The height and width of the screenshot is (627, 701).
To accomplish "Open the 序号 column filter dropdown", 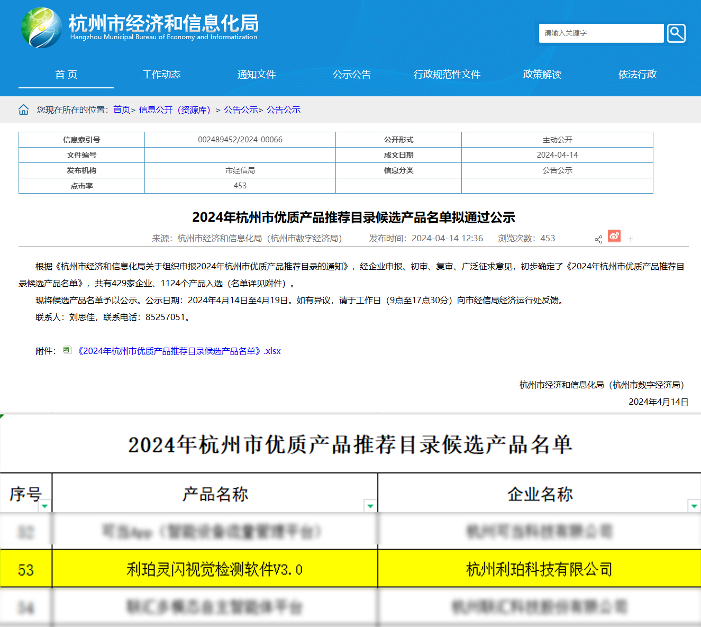I will tap(45, 506).
